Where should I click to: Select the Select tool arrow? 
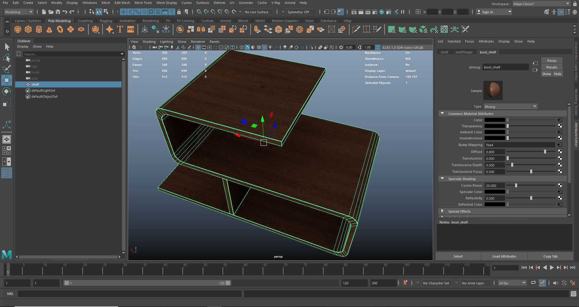tap(7, 47)
